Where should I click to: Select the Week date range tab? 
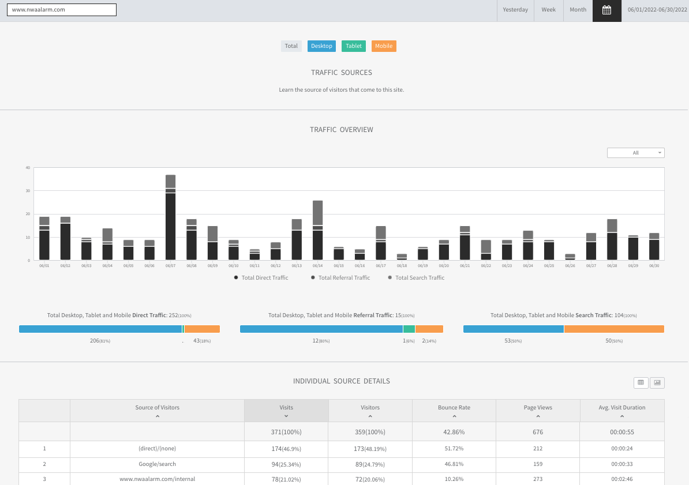[x=548, y=10]
